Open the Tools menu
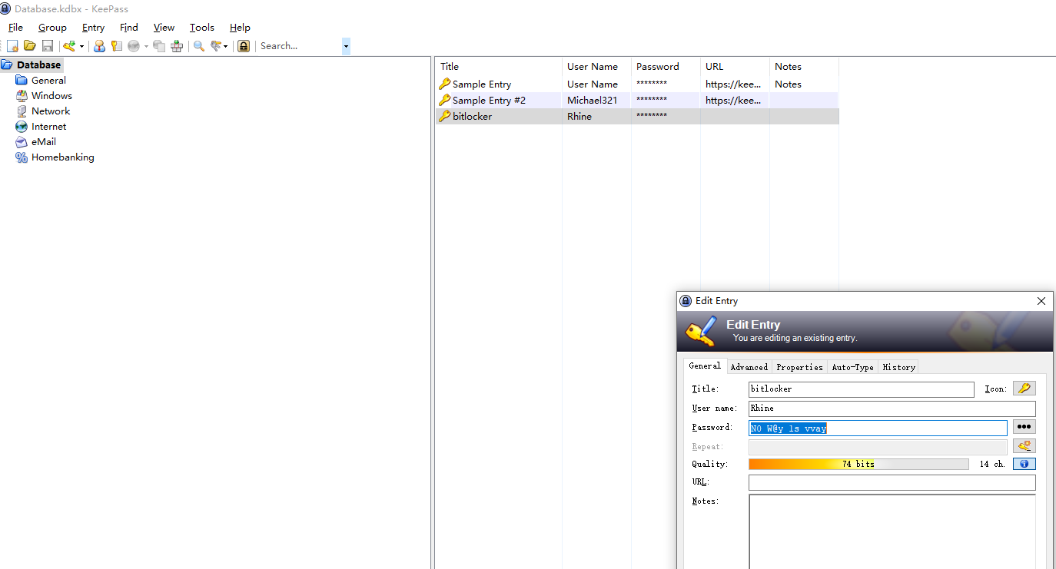The image size is (1056, 569). coord(202,28)
